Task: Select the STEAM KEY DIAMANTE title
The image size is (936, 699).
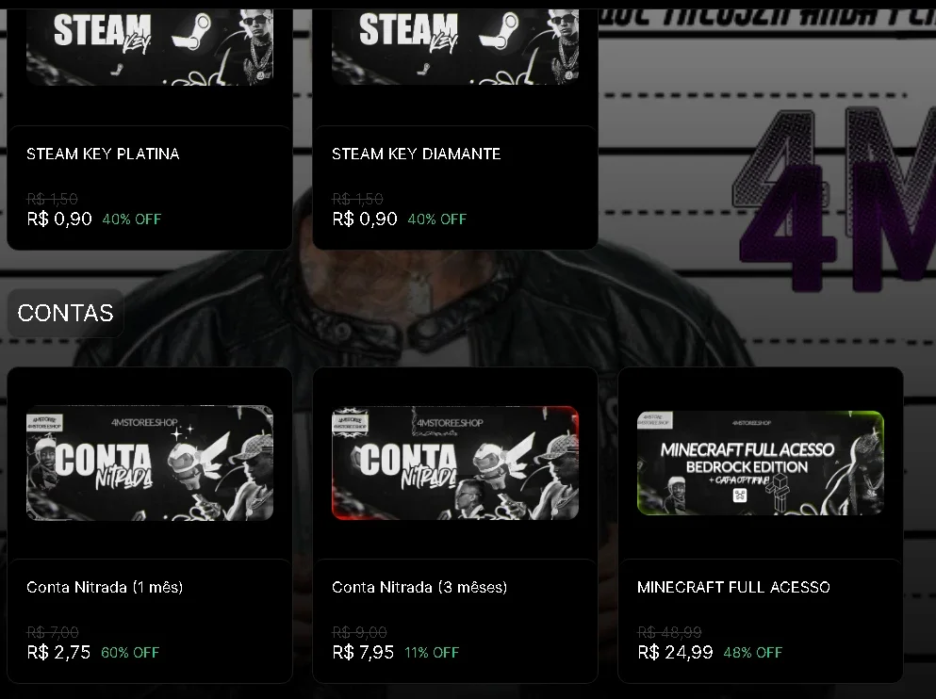Action: tap(416, 154)
